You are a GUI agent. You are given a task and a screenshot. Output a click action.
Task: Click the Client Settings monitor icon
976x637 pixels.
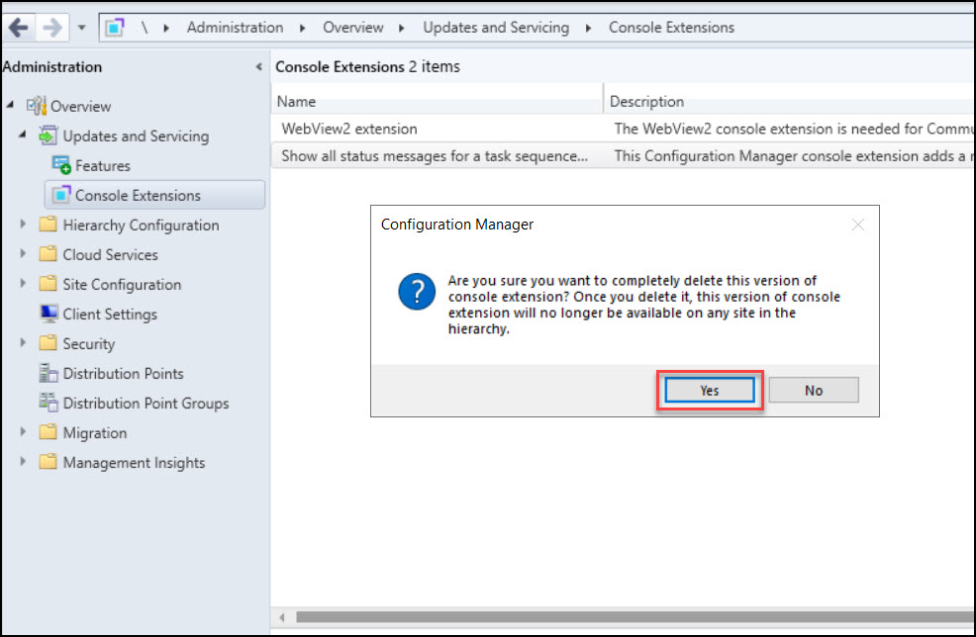click(x=49, y=314)
